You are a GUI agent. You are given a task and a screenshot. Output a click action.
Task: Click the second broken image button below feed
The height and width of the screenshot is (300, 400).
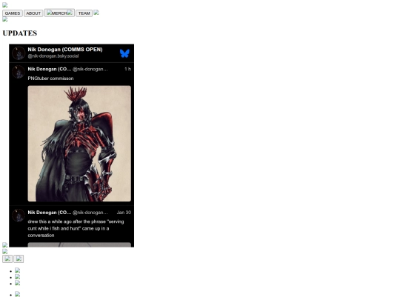coord(19,259)
